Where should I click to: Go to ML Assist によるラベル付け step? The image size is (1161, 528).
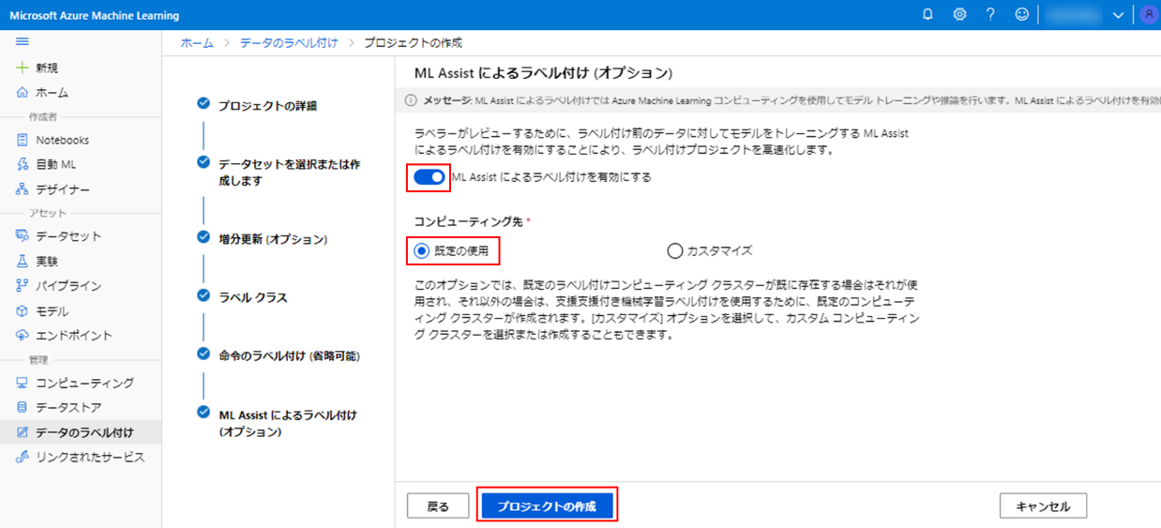point(288,423)
